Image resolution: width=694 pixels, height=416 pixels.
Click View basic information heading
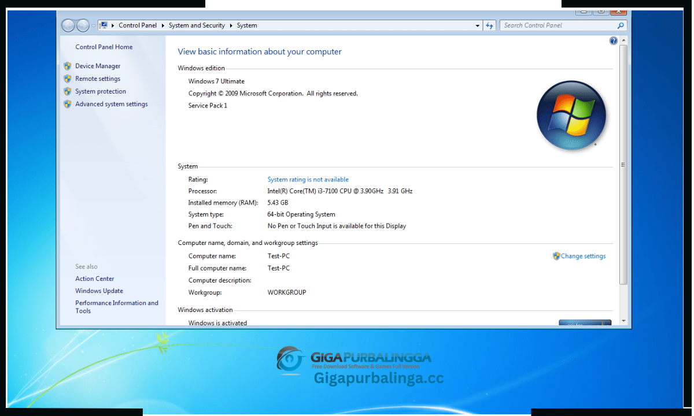[x=260, y=51]
